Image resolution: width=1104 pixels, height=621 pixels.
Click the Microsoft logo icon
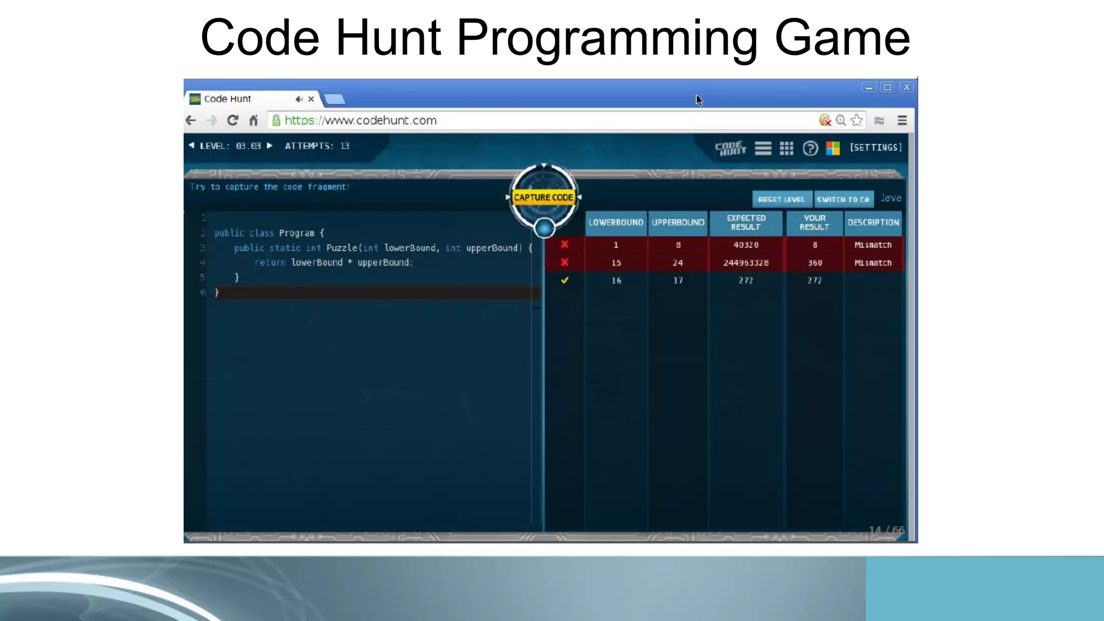coord(833,148)
